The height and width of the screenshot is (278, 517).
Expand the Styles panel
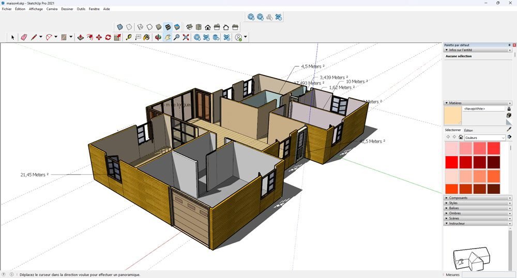447,203
